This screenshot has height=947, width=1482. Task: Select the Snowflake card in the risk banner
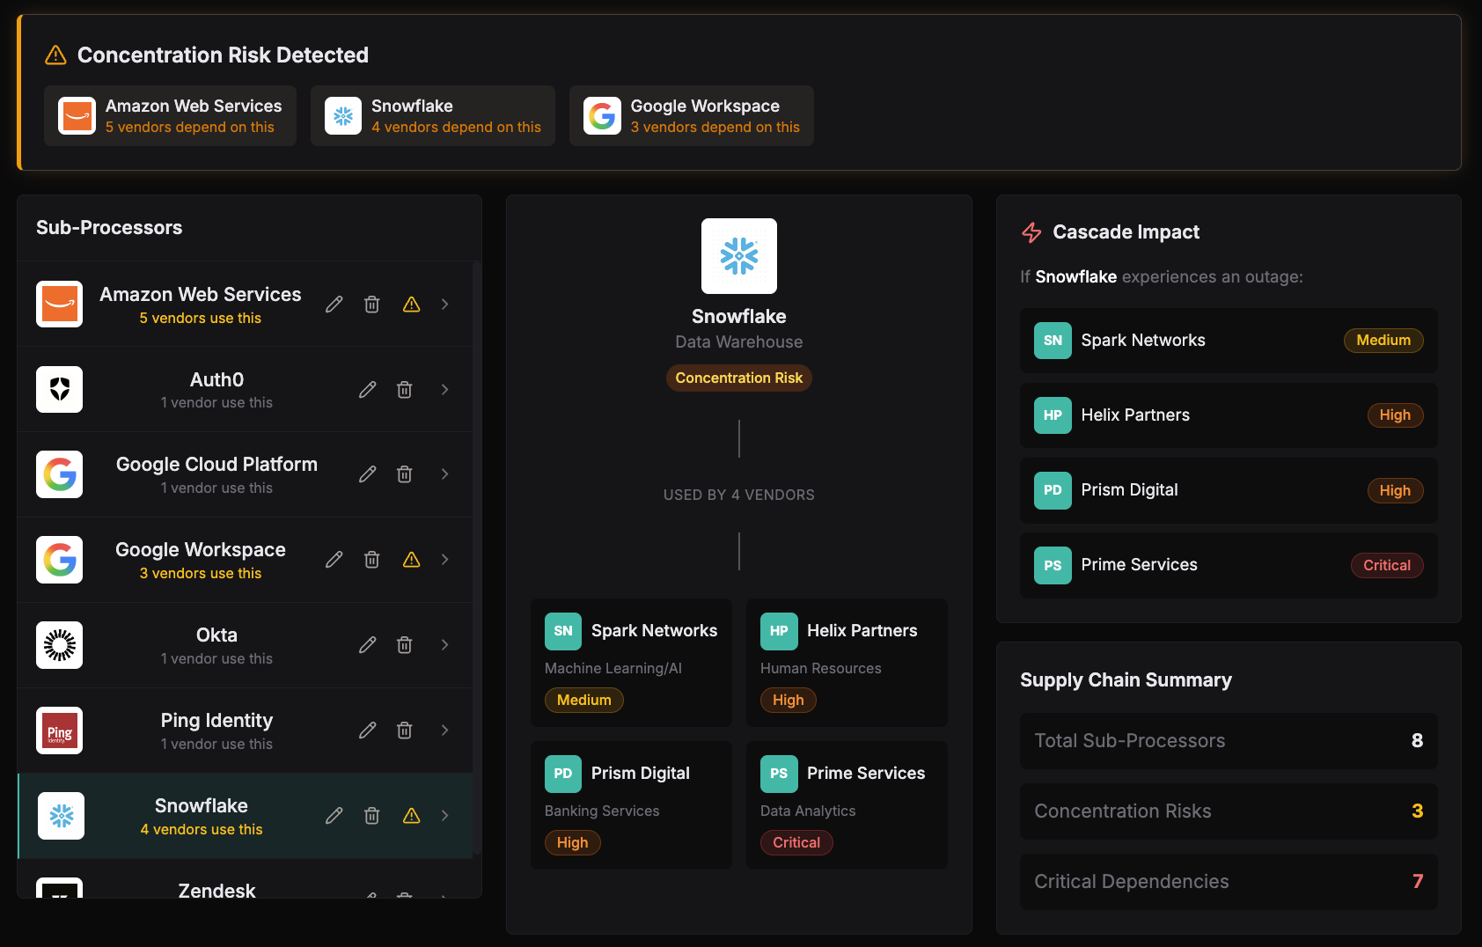432,115
